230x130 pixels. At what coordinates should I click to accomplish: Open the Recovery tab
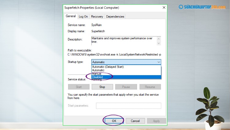(x=97, y=17)
